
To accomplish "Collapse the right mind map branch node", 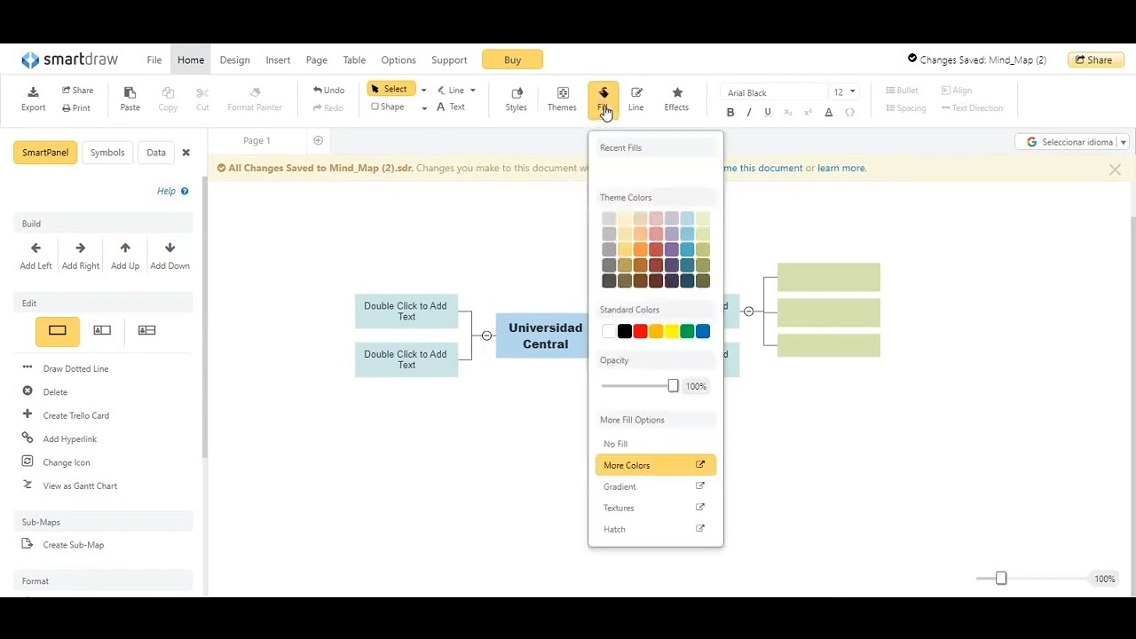I will 749,312.
